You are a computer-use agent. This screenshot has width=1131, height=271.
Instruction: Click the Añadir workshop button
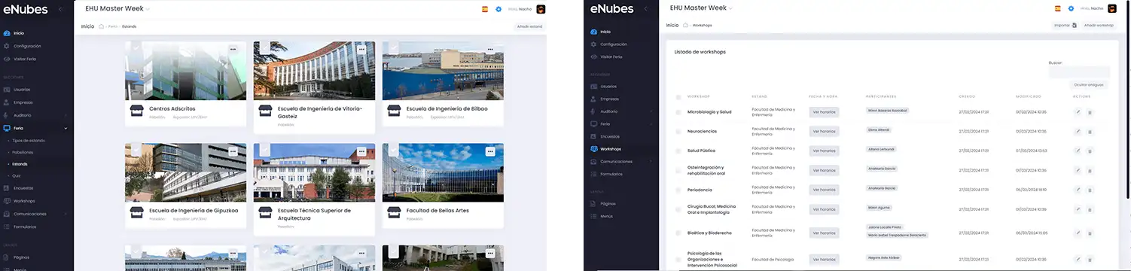[x=1099, y=25]
